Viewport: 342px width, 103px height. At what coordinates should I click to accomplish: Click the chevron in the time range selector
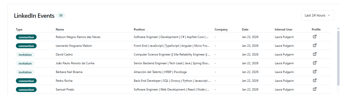coord(329,15)
